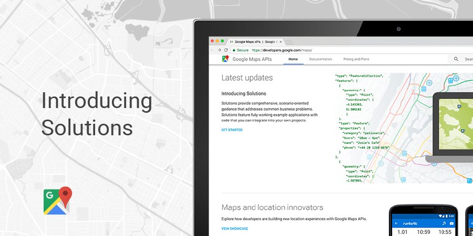
Task: Close the Google Maps APIs browser tab
Action: pos(281,42)
